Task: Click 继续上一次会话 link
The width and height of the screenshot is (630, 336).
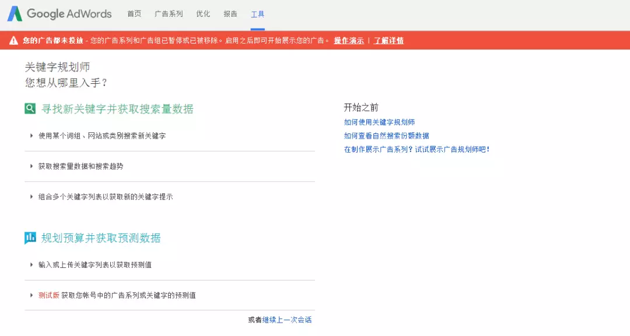Action: click(x=287, y=320)
